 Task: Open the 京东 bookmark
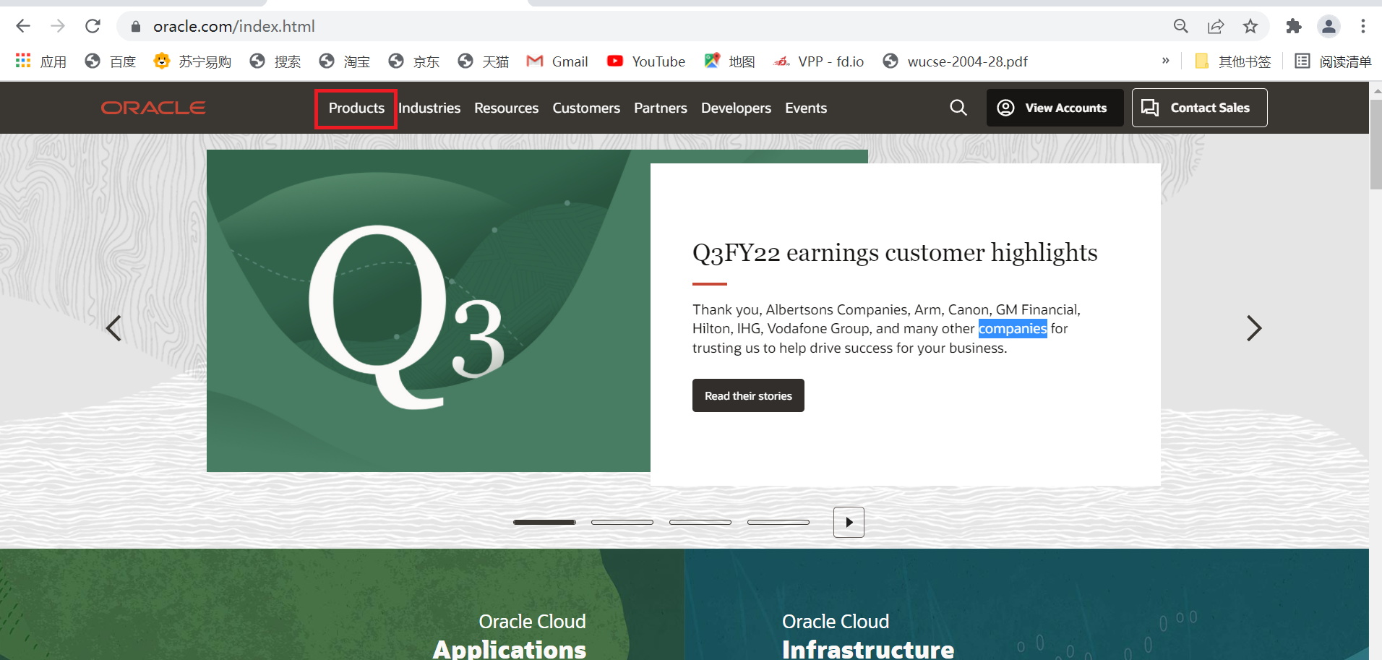tap(414, 61)
